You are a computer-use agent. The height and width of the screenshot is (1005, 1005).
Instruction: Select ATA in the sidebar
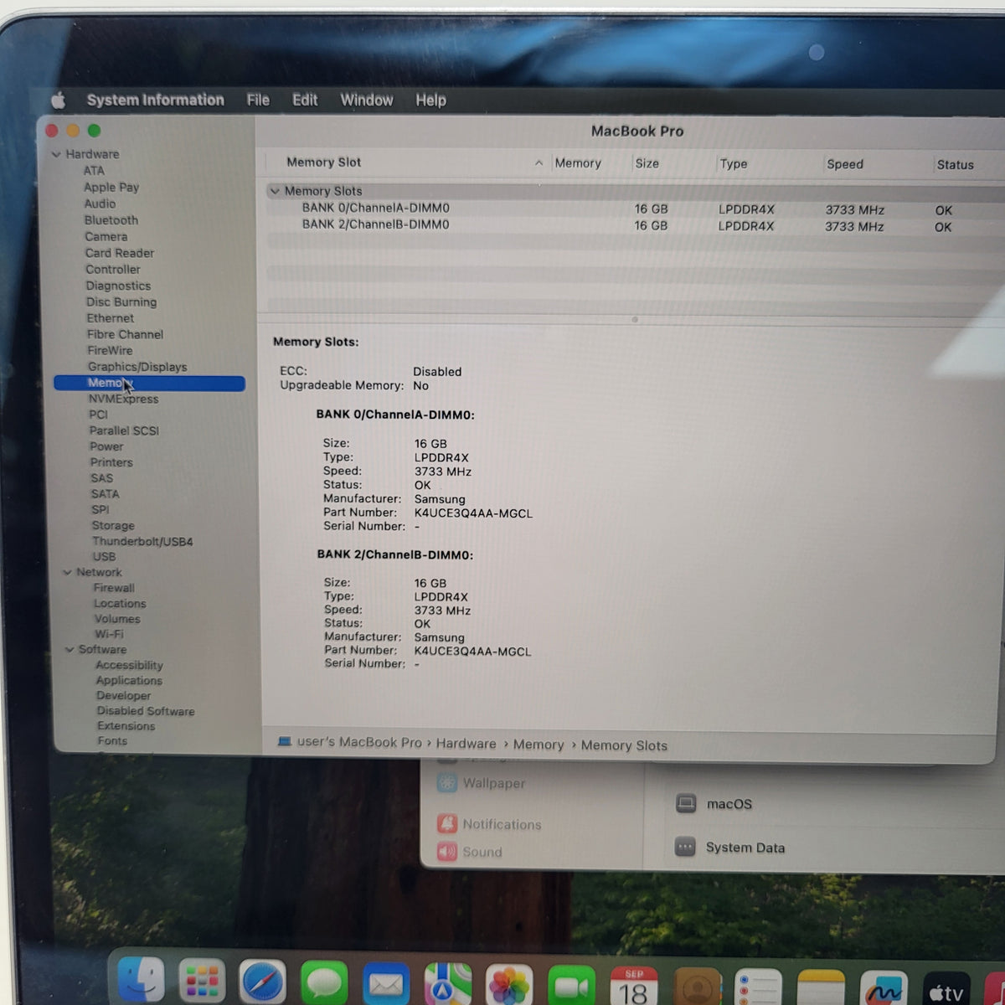(x=94, y=171)
